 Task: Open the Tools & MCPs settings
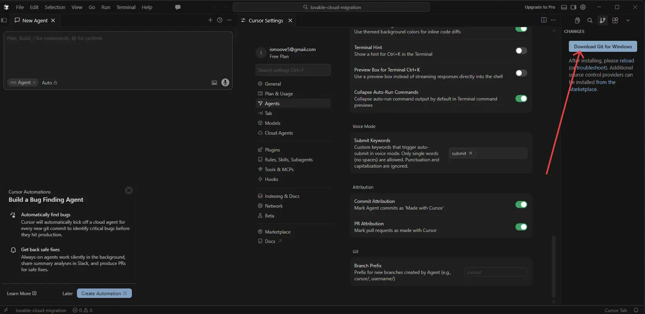tap(293, 169)
